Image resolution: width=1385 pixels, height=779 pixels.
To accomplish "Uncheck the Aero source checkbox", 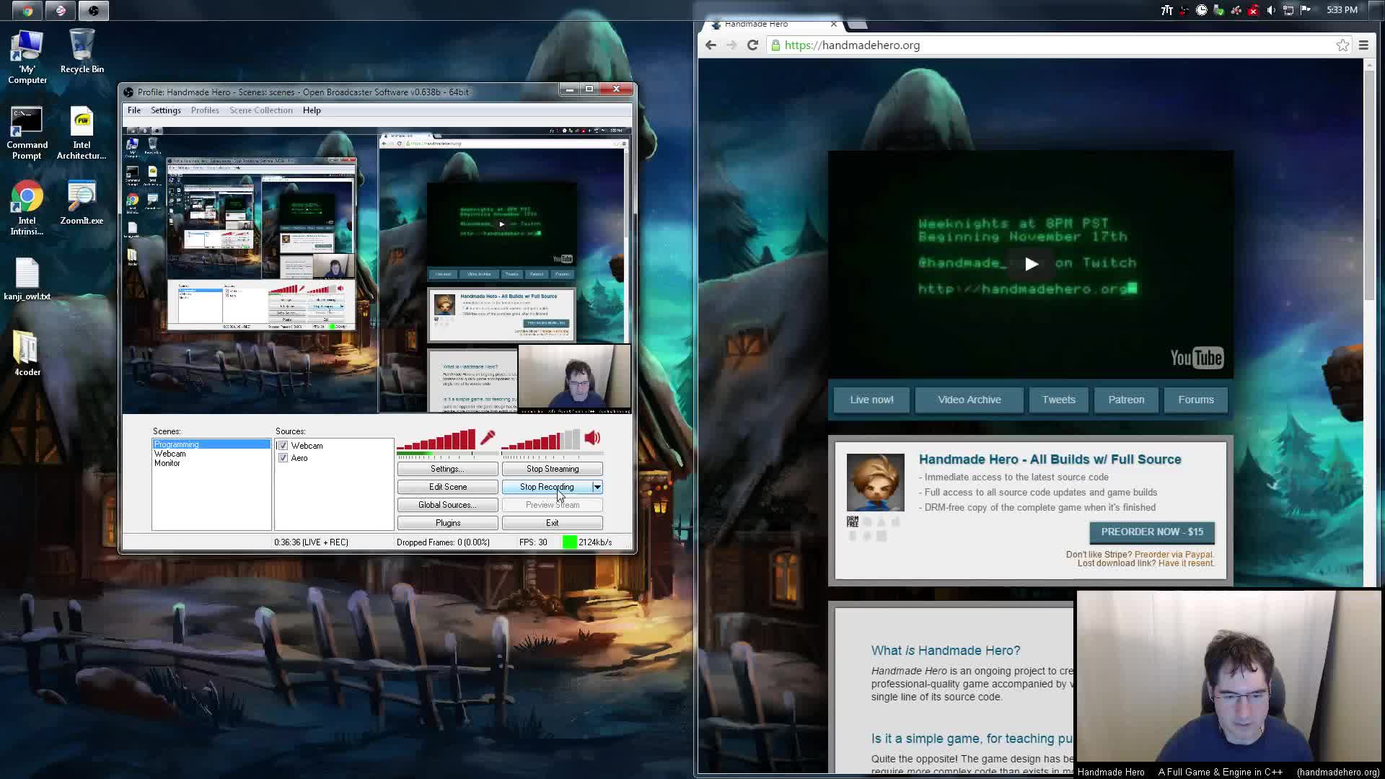I will click(x=283, y=458).
